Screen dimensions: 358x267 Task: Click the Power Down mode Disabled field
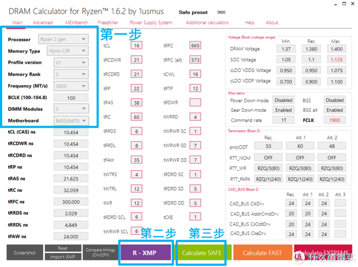(283, 100)
